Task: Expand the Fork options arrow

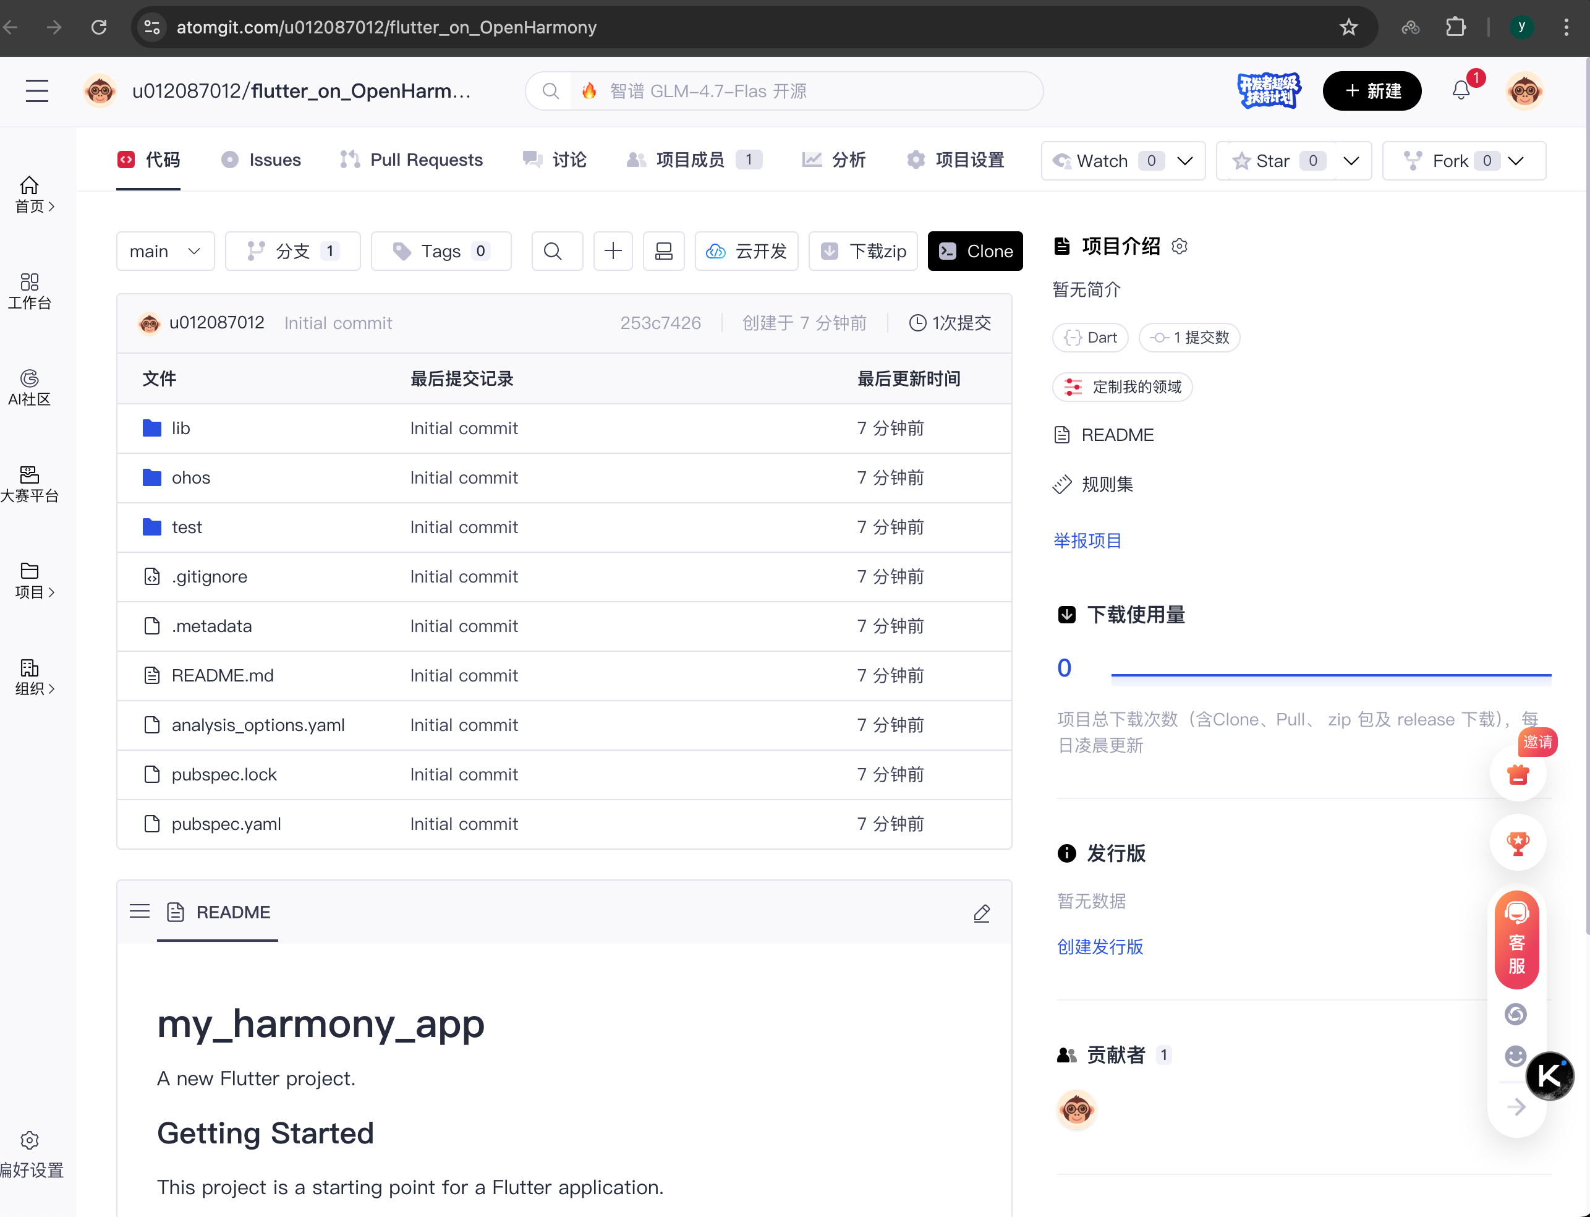Action: pyautogui.click(x=1516, y=161)
